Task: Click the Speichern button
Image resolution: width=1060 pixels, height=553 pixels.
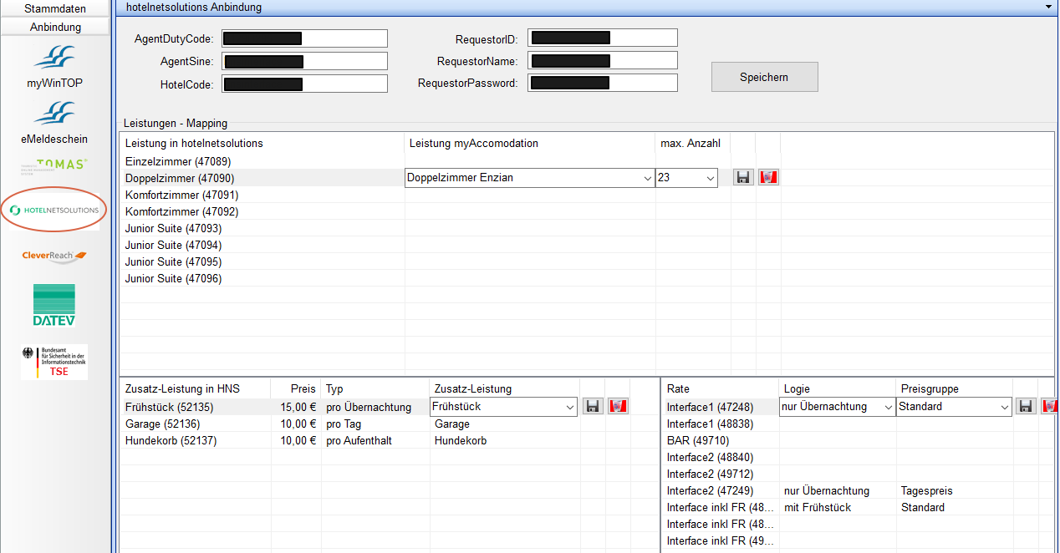Action: (764, 77)
